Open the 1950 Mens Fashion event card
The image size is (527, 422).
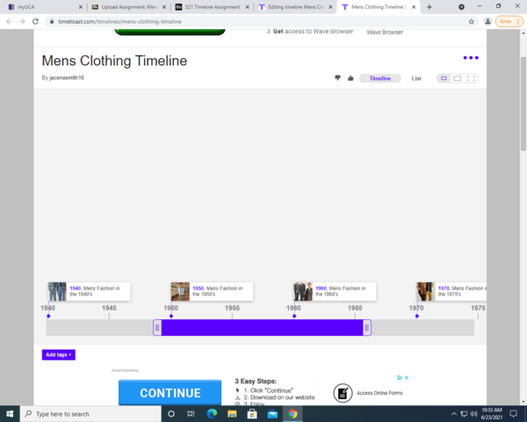point(212,291)
